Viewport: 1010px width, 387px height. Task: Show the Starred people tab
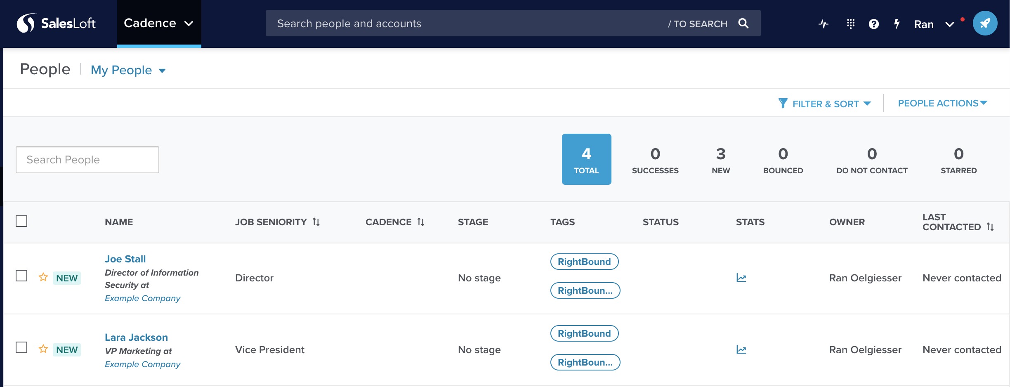[x=958, y=160]
